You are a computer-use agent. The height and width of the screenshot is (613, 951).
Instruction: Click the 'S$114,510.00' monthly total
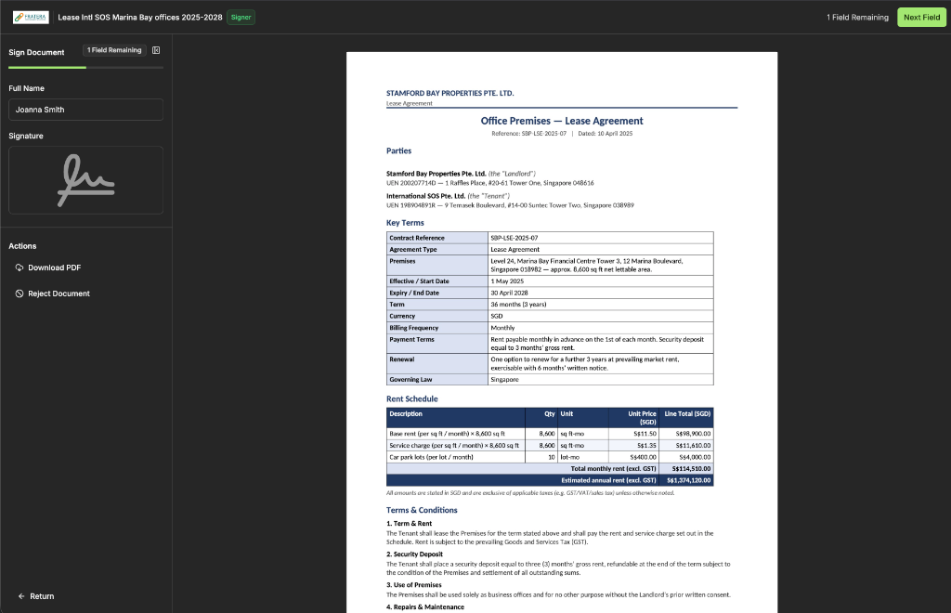691,469
